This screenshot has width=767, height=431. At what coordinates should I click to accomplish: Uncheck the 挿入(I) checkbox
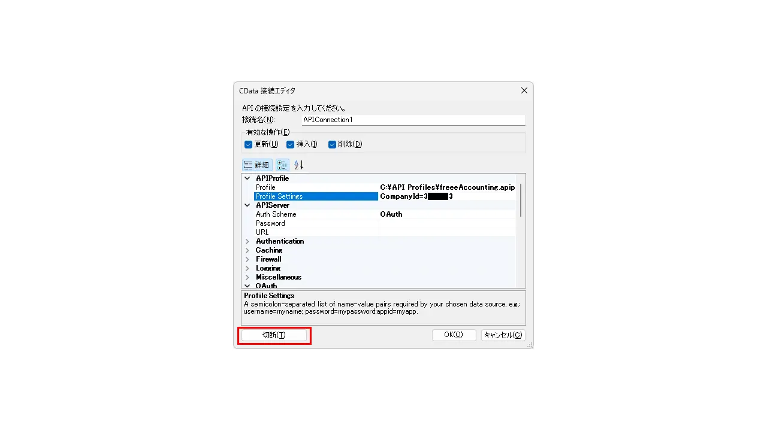click(290, 144)
